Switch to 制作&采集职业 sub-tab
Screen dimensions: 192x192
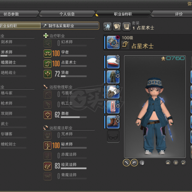[70, 25]
